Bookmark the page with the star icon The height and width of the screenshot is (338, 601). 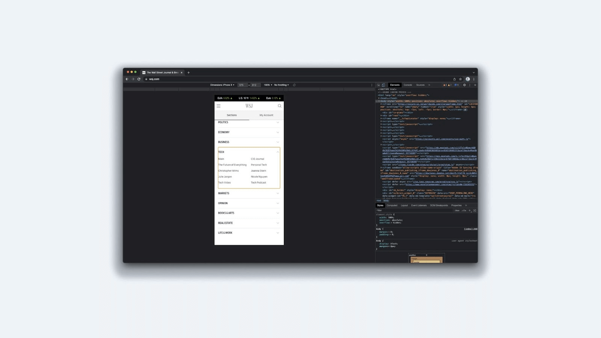click(x=460, y=79)
